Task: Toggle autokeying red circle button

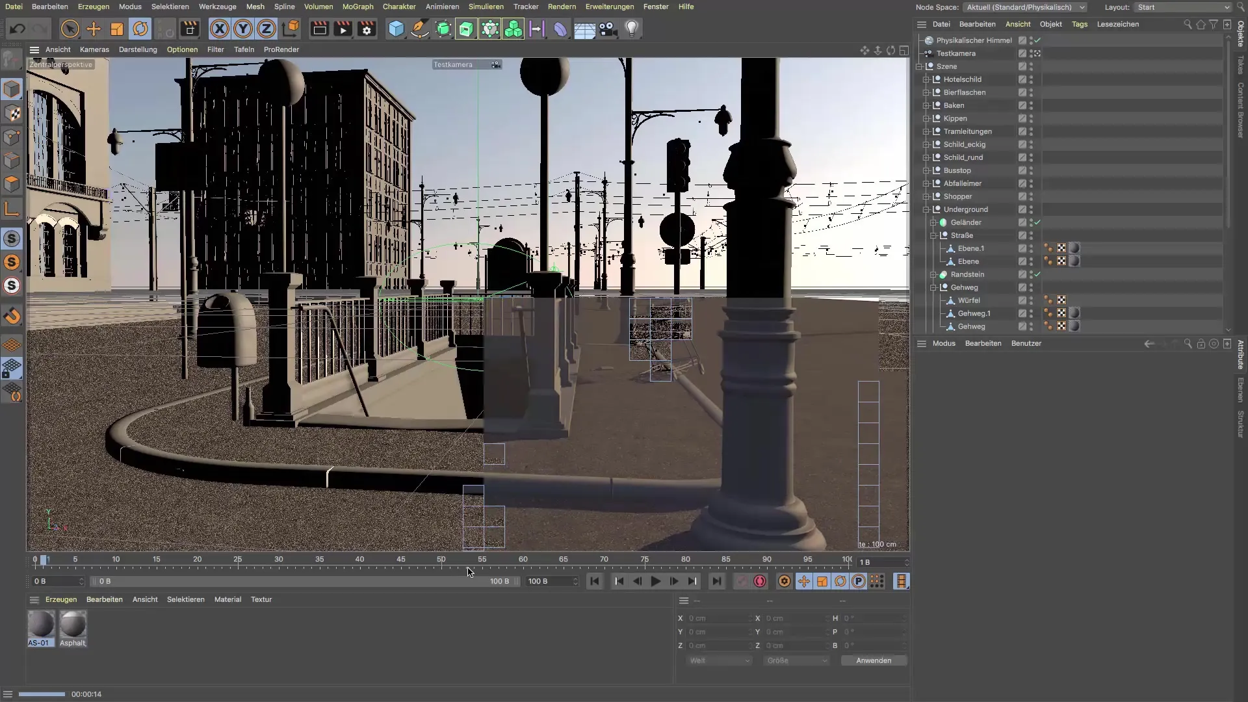Action: click(x=759, y=581)
